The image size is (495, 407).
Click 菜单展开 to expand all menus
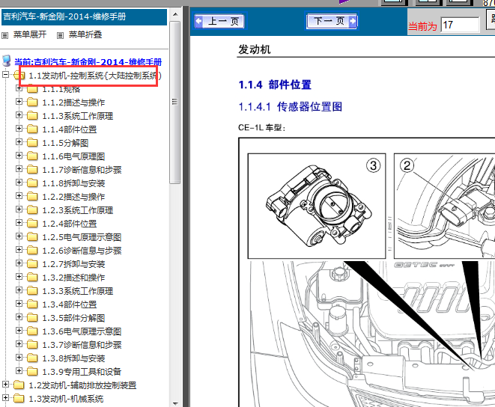click(30, 34)
